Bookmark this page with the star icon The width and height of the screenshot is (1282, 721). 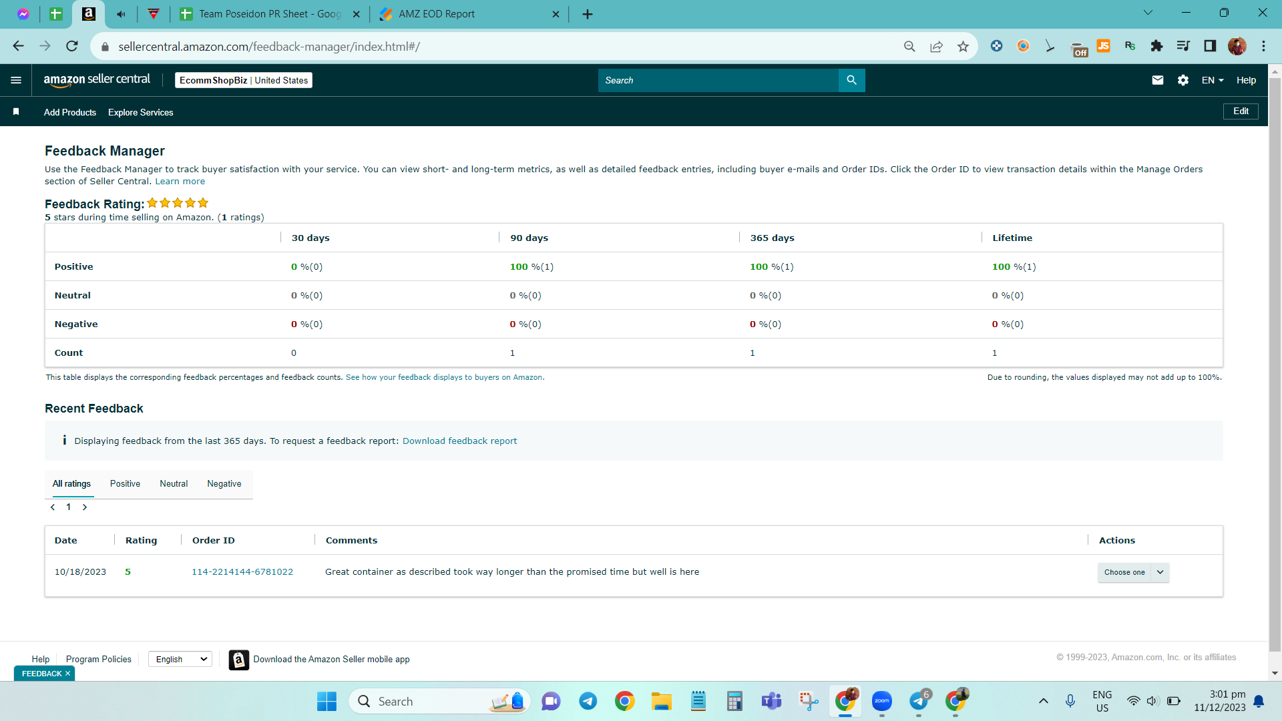pyautogui.click(x=963, y=46)
